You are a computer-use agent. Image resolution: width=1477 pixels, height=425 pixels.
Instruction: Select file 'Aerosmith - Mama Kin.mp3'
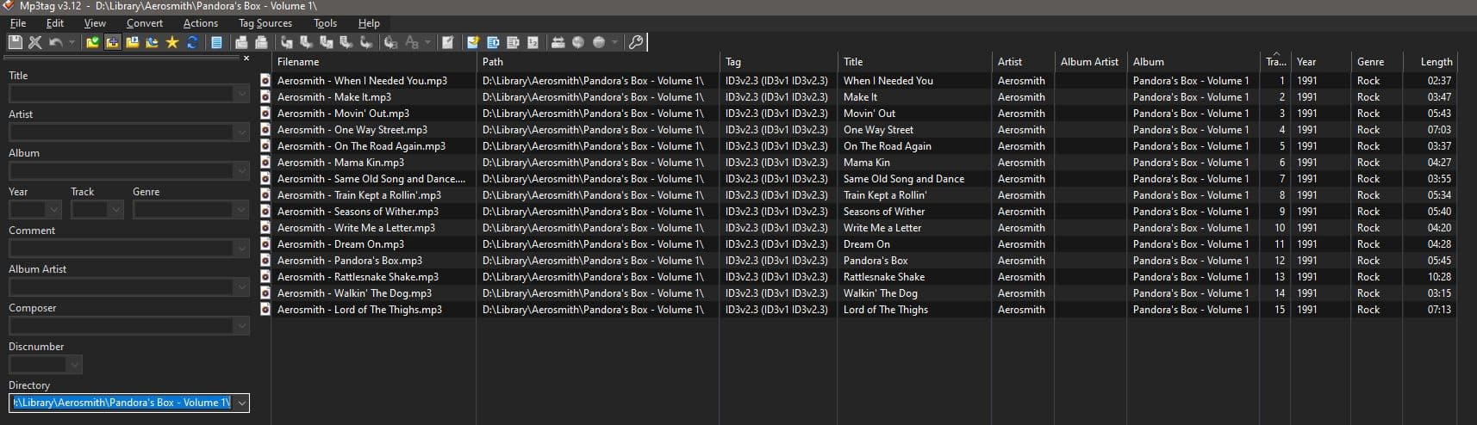click(340, 163)
